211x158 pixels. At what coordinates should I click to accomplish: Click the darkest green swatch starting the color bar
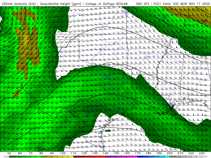click(12, 157)
